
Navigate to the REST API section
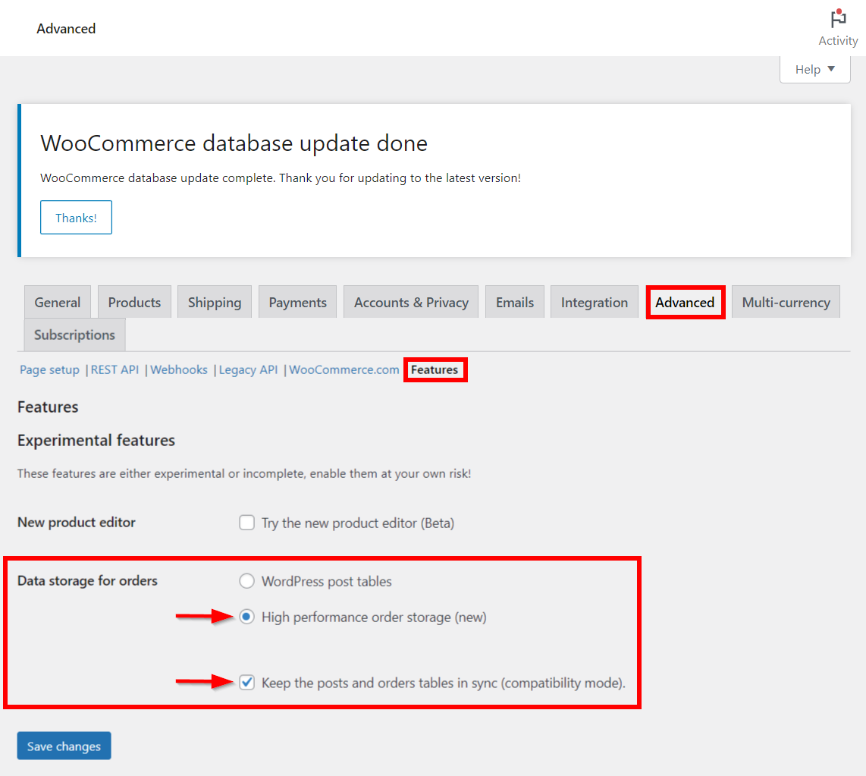click(x=115, y=369)
